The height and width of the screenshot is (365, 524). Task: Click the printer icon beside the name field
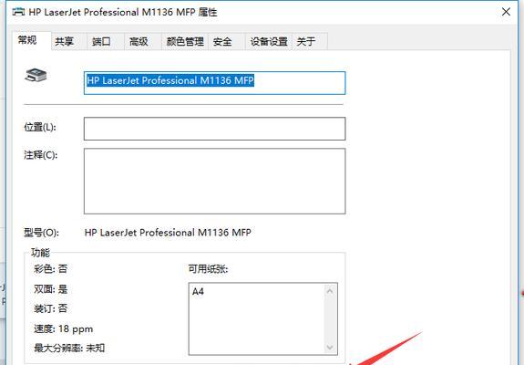pyautogui.click(x=36, y=75)
